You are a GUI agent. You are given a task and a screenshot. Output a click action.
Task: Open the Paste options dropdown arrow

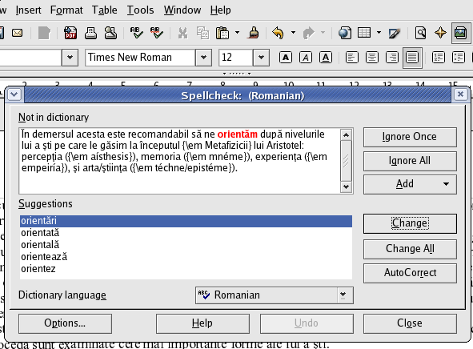[237, 32]
